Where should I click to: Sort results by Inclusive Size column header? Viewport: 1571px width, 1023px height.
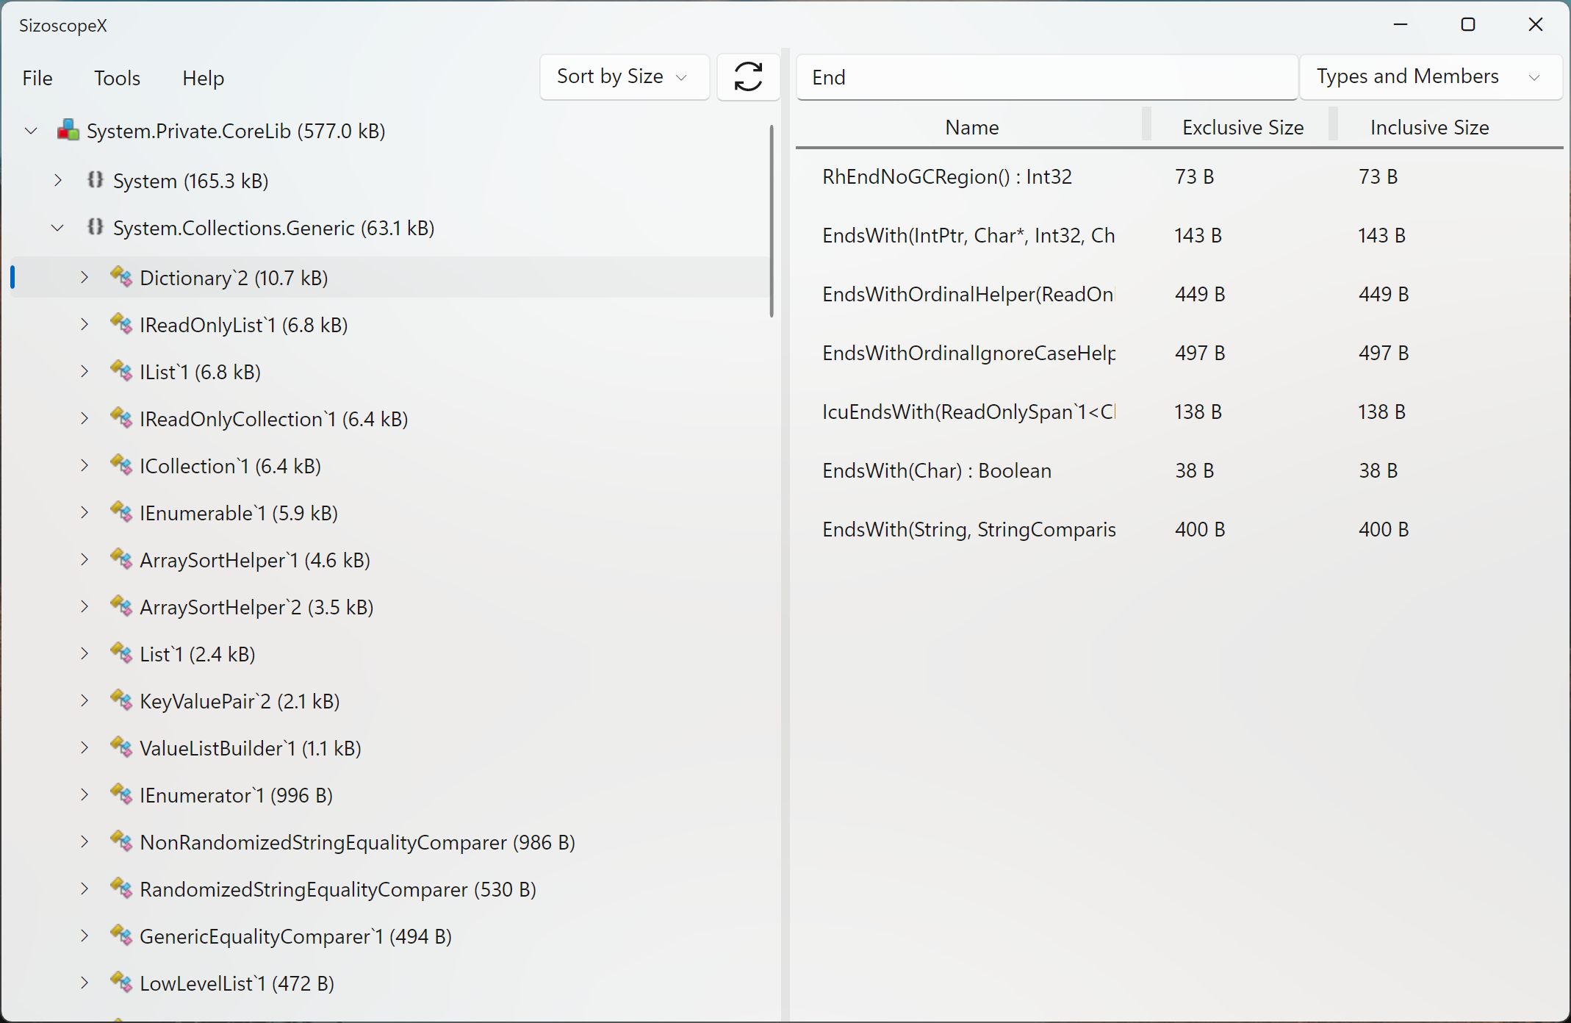(1429, 127)
